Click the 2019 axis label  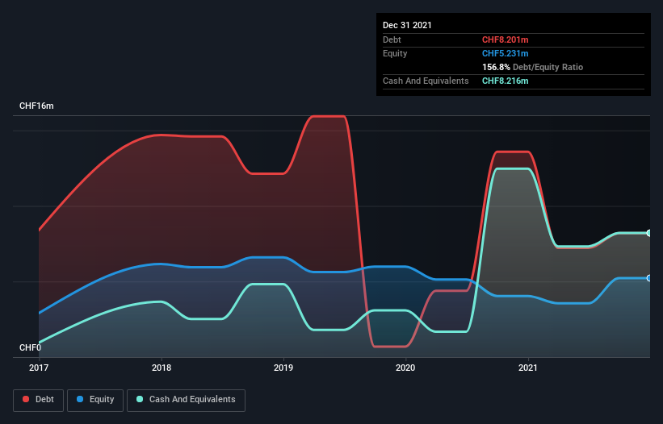point(283,368)
